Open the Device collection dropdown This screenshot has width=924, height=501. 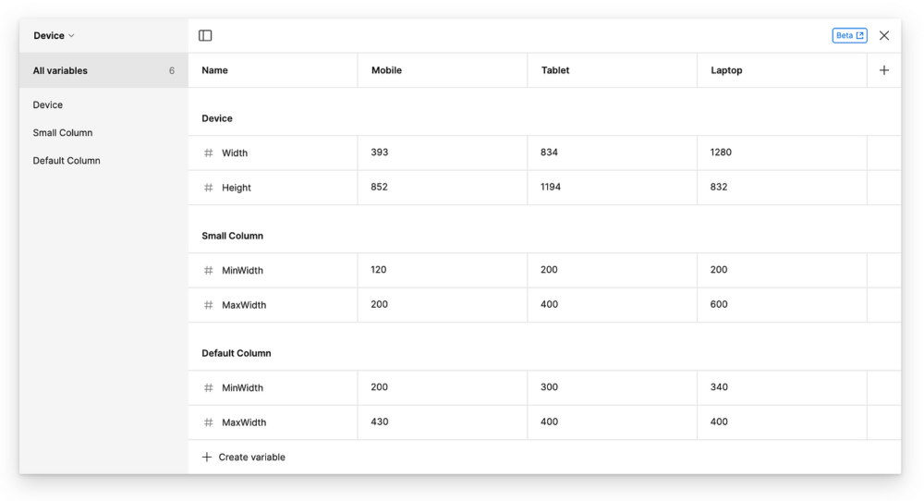coord(54,36)
